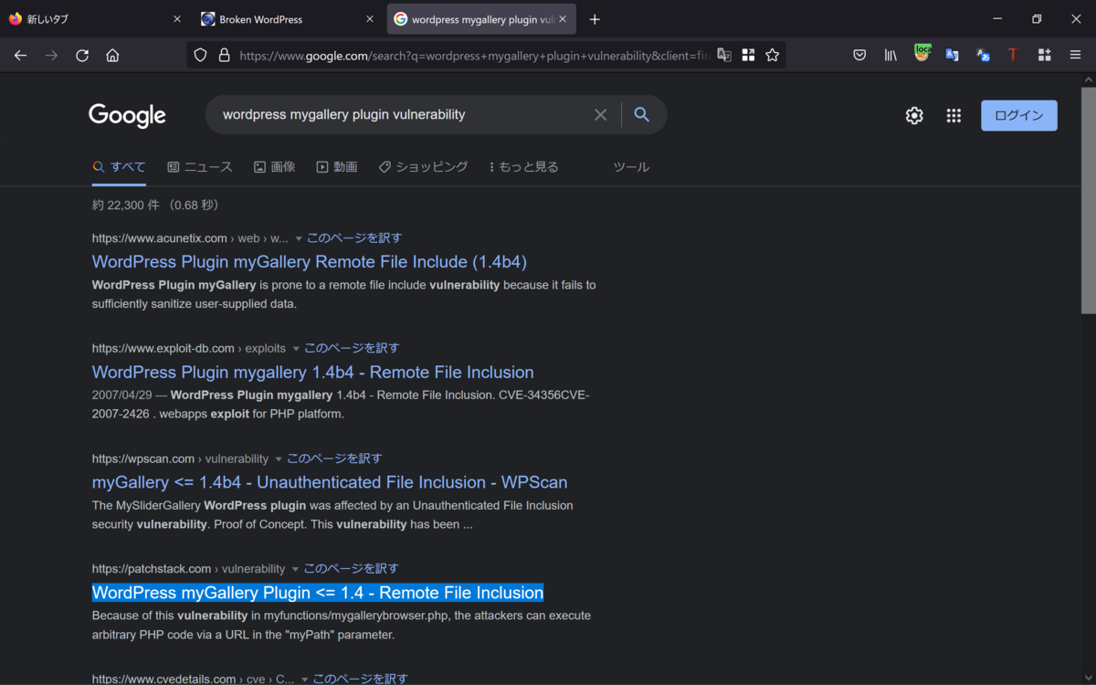This screenshot has height=685, width=1096.
Task: Open the extensions puzzle-grid icon
Action: point(1044,55)
